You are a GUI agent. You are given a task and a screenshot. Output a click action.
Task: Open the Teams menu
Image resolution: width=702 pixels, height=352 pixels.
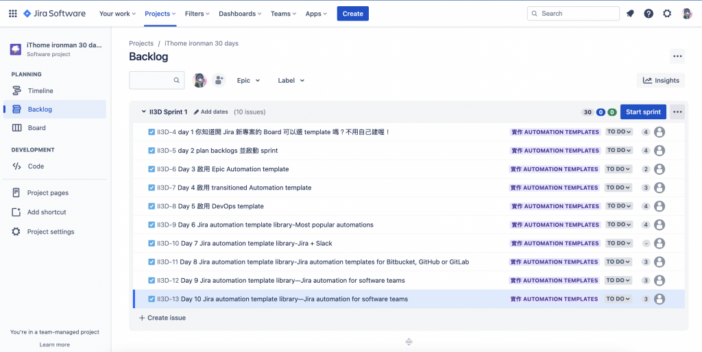[x=283, y=14]
